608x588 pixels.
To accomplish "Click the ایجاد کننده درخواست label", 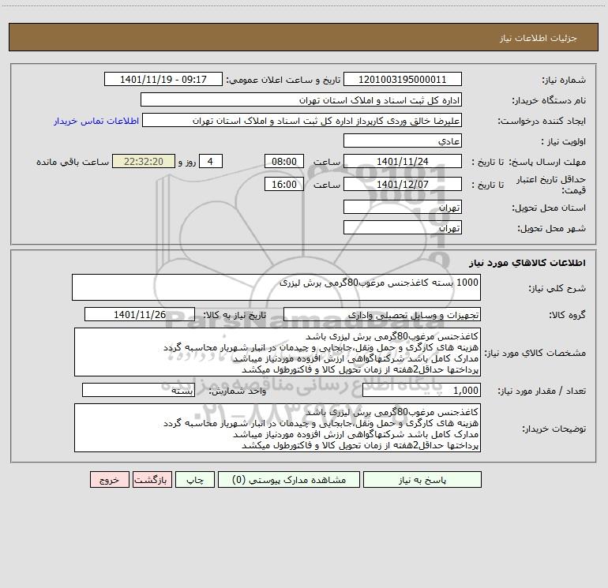I will point(542,121).
